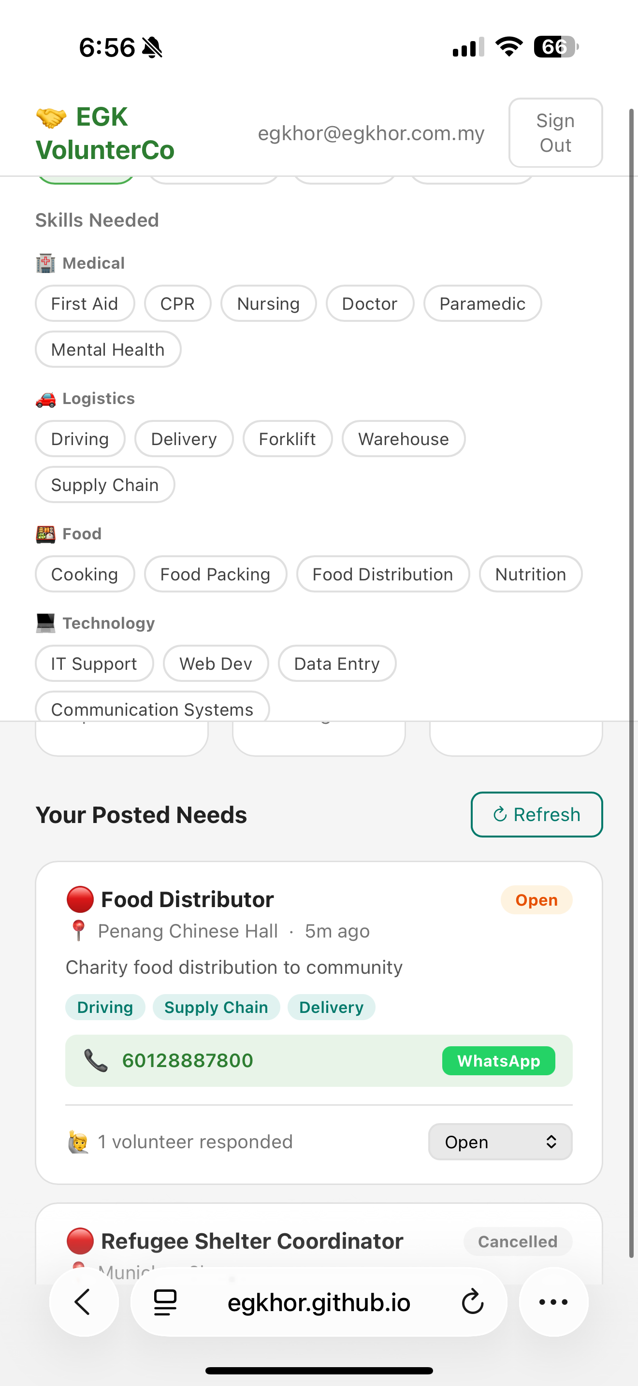Tap the browser back arrow icon

pos(83,1302)
